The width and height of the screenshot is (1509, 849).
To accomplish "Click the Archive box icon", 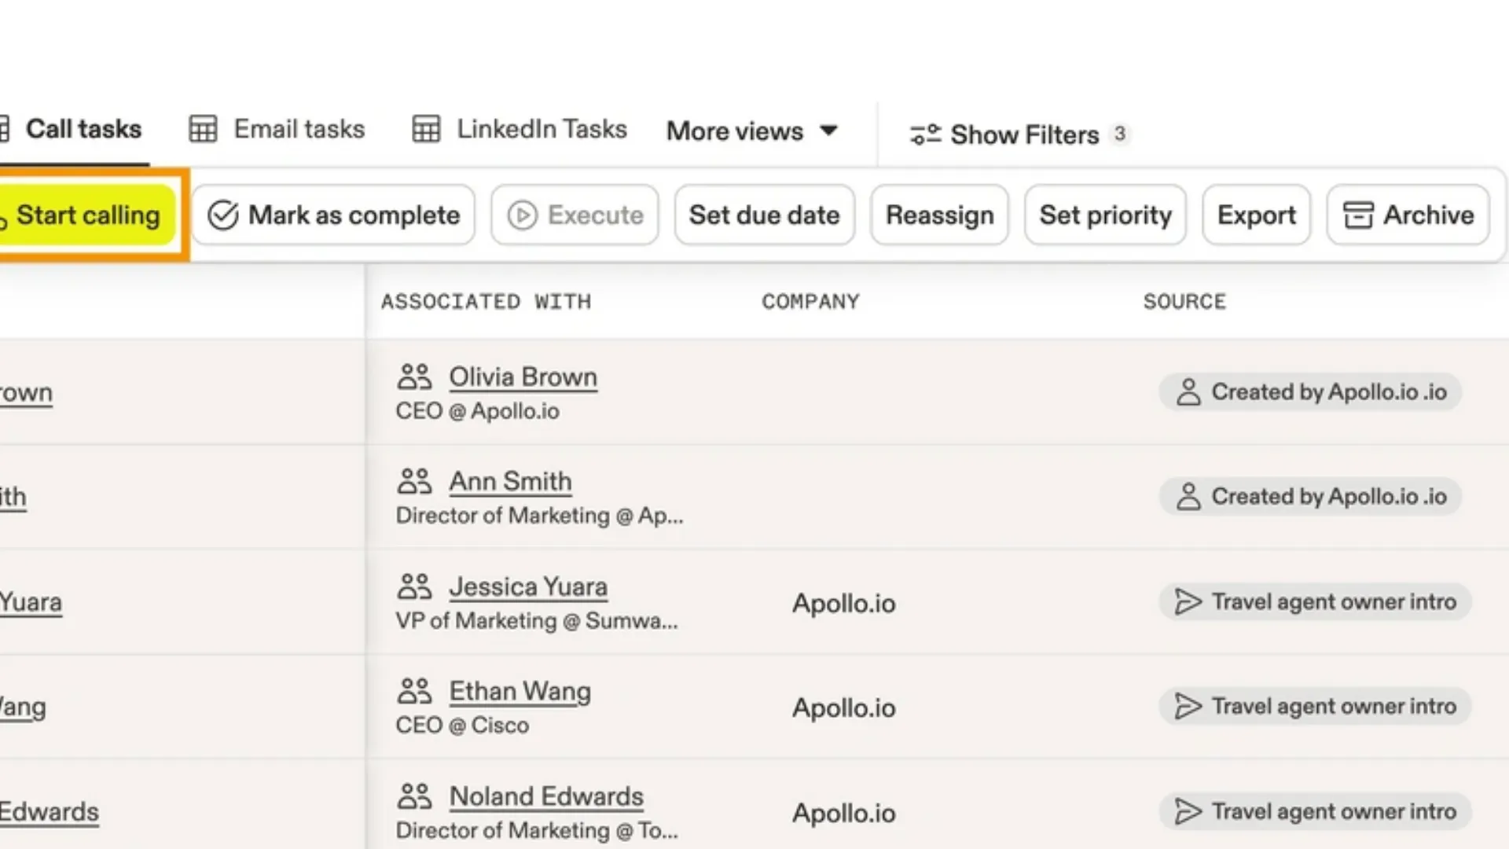I will click(1357, 215).
